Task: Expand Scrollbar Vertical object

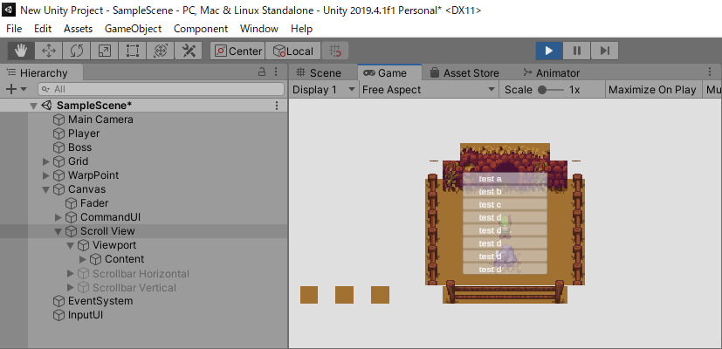Action: tap(70, 288)
